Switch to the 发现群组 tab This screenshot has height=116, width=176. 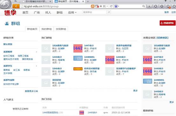point(61,29)
